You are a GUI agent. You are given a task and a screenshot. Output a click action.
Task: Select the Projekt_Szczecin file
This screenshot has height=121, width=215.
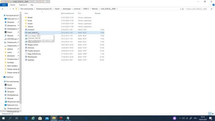pos(34,51)
